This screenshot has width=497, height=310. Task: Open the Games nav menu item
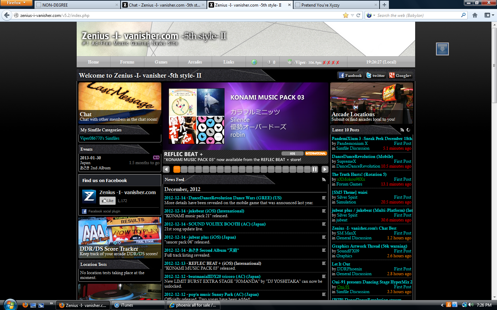click(161, 62)
